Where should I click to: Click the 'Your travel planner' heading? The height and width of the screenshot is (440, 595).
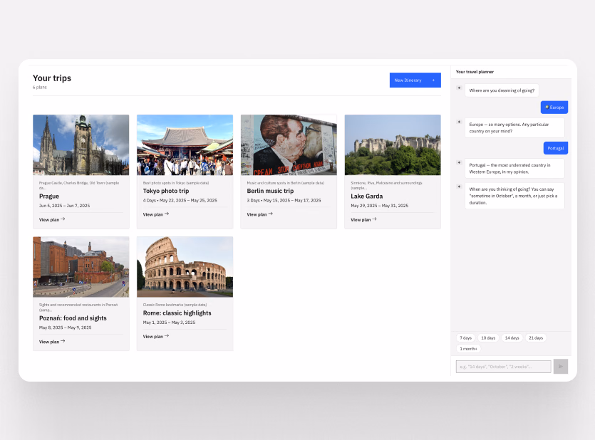[x=475, y=72]
